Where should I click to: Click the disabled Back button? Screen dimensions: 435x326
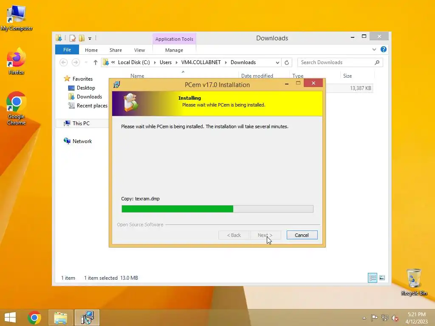click(x=234, y=235)
